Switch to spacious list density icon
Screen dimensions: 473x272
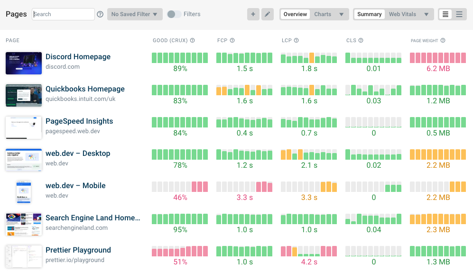(x=459, y=14)
